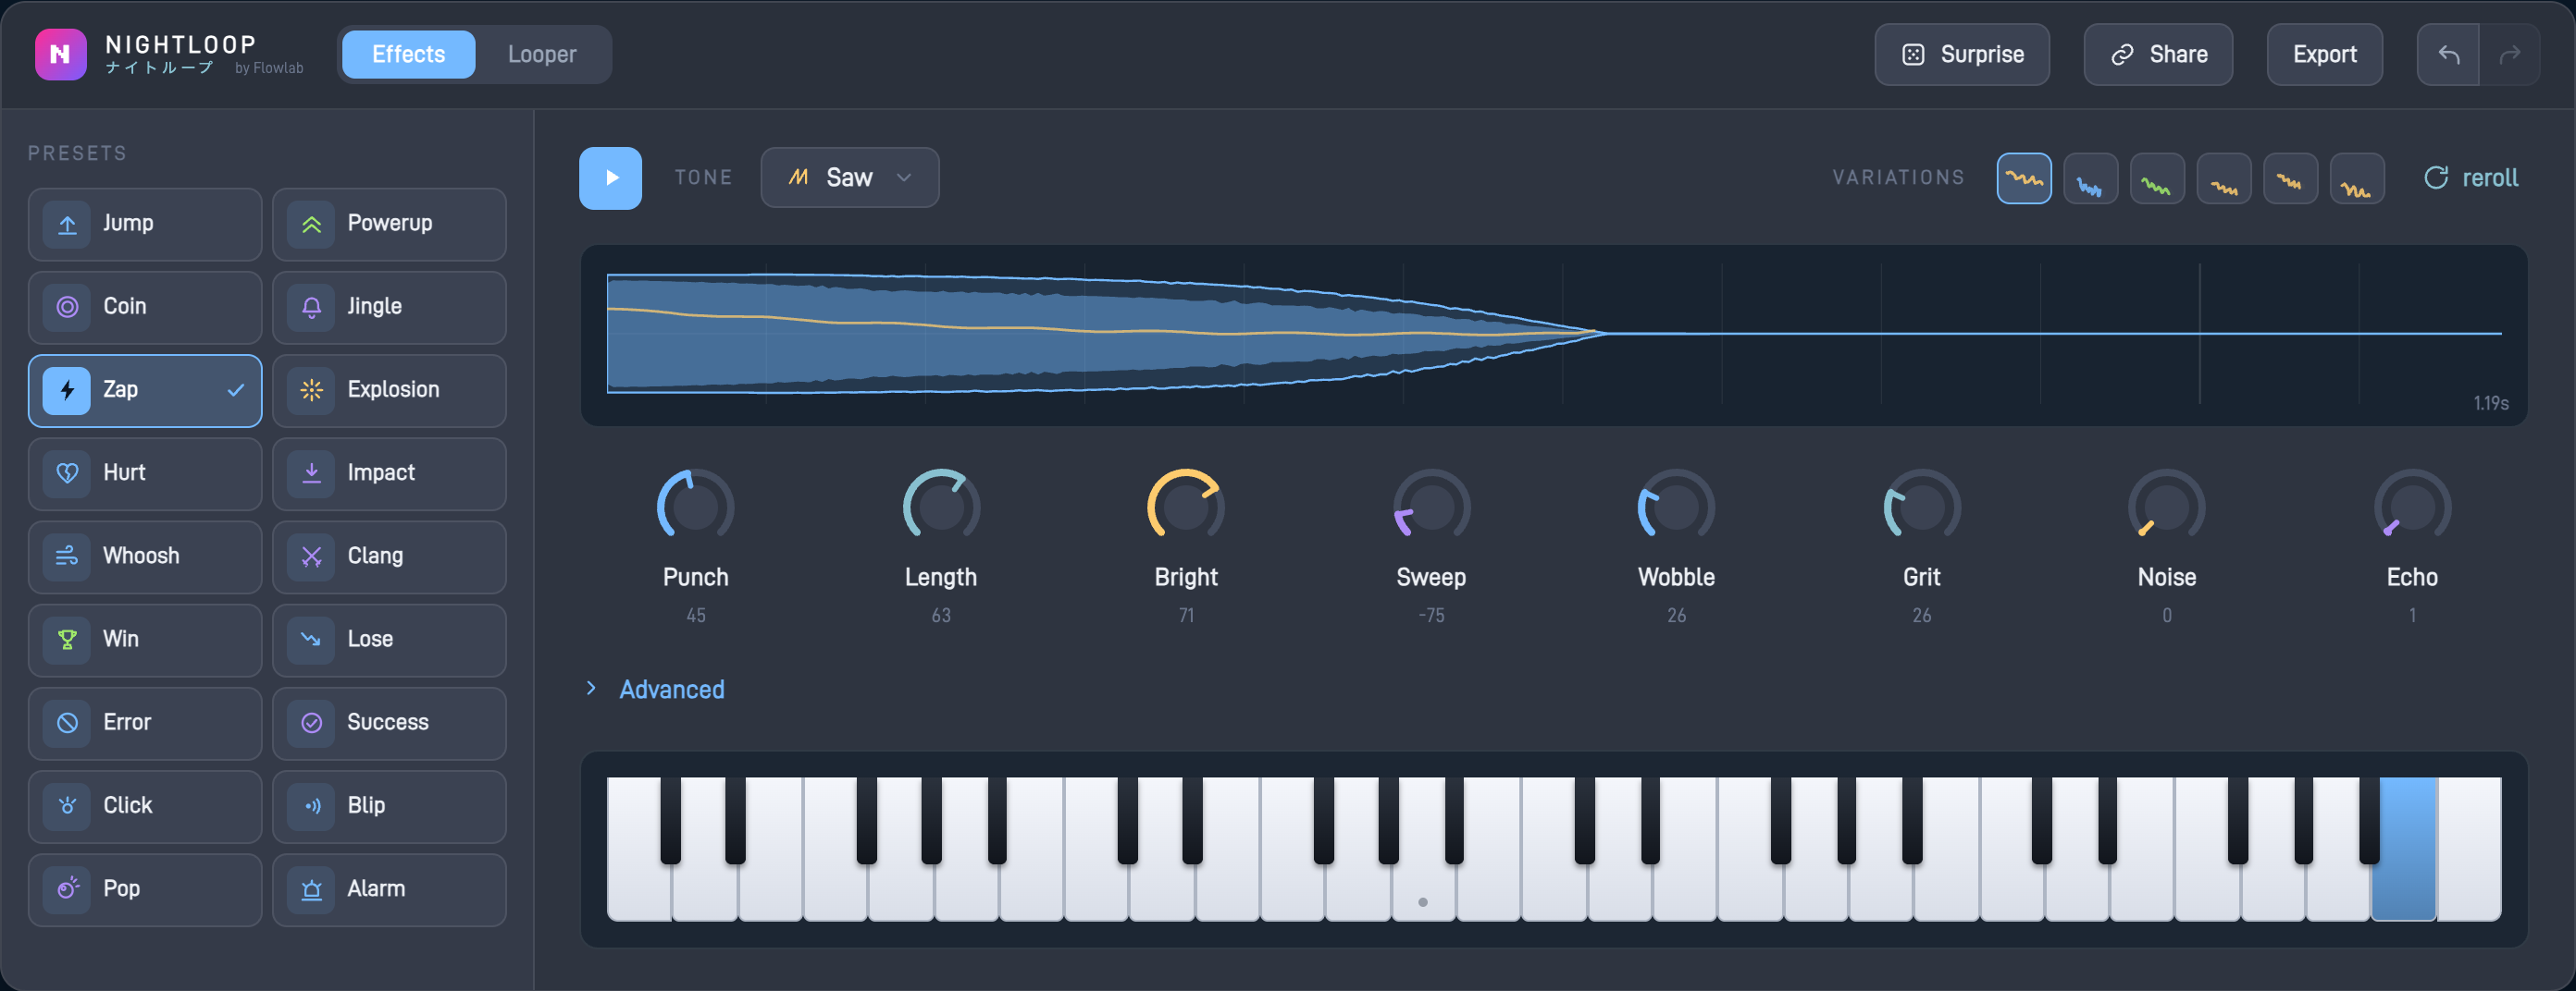Click the waveform envelope display
The height and width of the screenshot is (991, 2576).
[x=1554, y=335]
